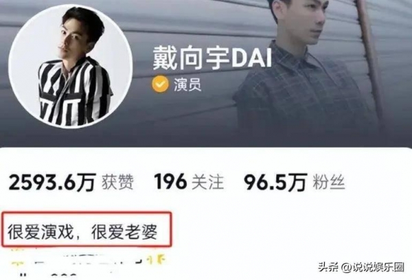Screen dimensions: 412x280
Task: Click the 2593.6万 likes count
Action: tap(51, 182)
